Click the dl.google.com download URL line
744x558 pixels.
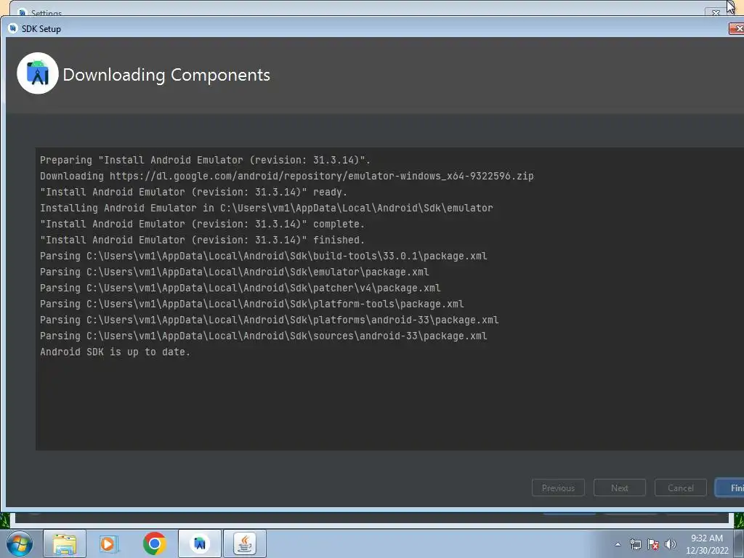click(x=286, y=176)
